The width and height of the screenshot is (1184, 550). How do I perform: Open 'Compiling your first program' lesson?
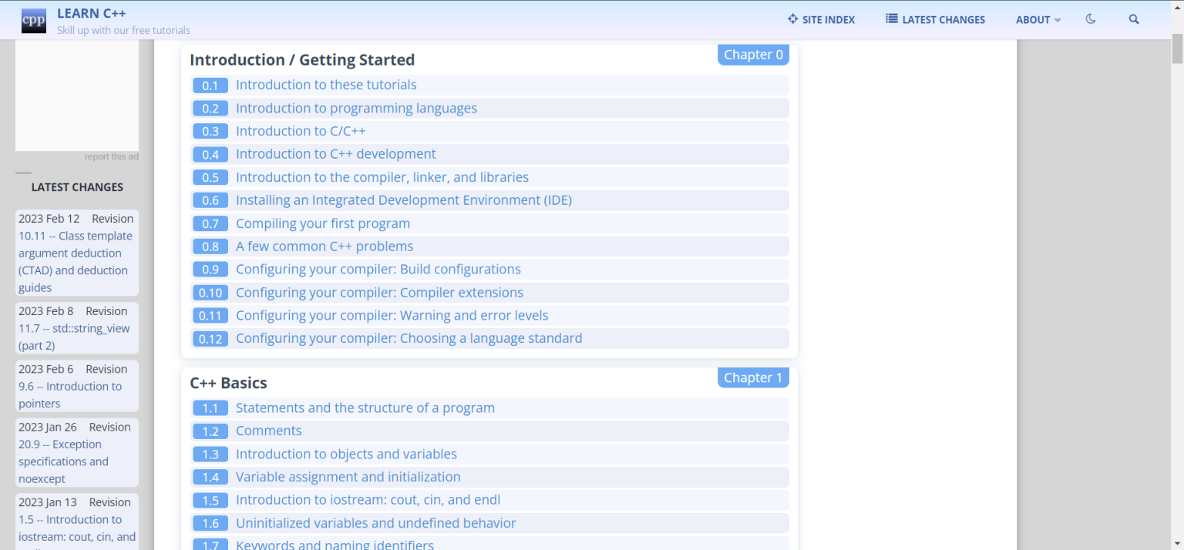(323, 223)
